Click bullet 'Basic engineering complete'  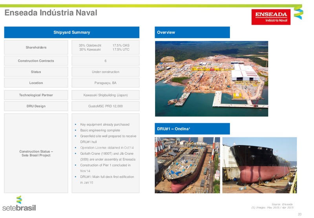coord(100,130)
